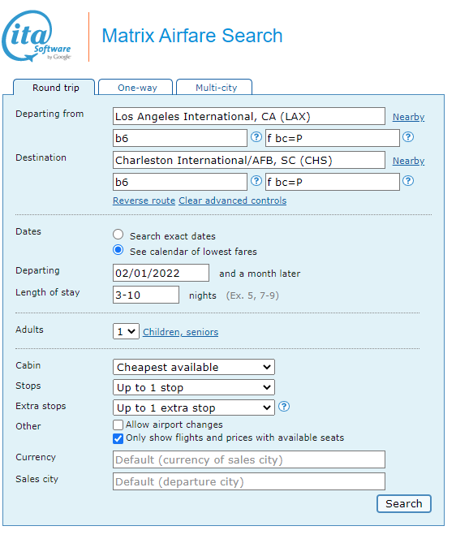
Task: Open the Stops dropdown
Action: [194, 387]
